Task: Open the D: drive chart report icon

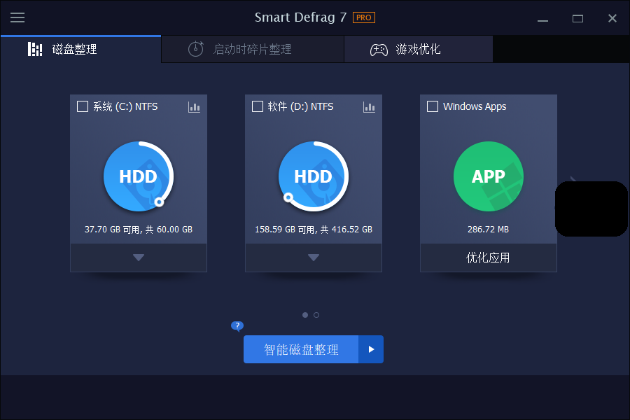Action: click(369, 107)
